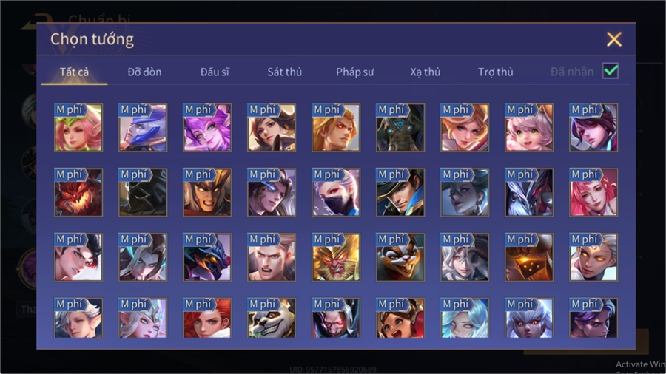Switch to the Đỡ đòn tab
Image resolution: width=666 pixels, height=374 pixels.
click(144, 72)
